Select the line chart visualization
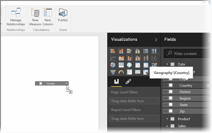 click(113, 58)
